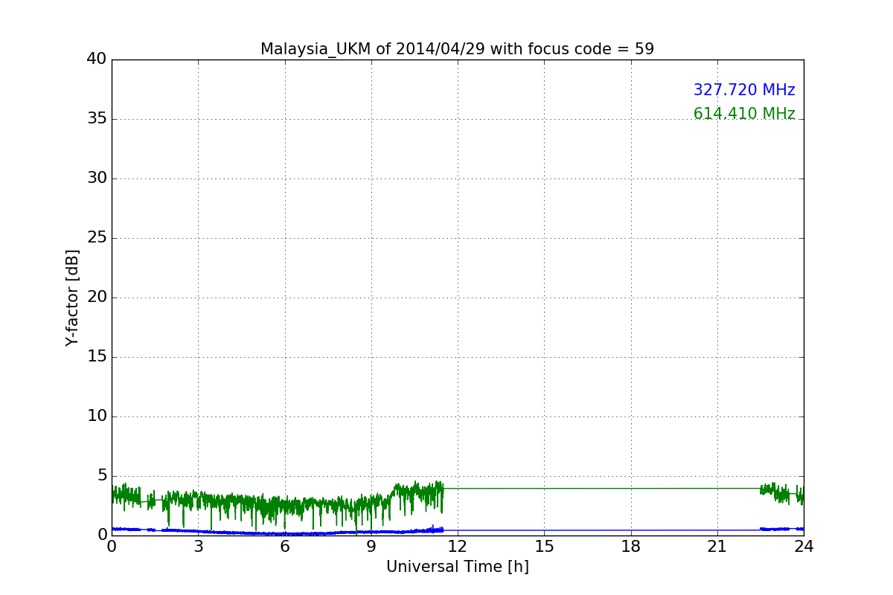This screenshot has height=595, width=893.
Task: Select the blue '327.720 MHz' legend label
Action: (744, 90)
